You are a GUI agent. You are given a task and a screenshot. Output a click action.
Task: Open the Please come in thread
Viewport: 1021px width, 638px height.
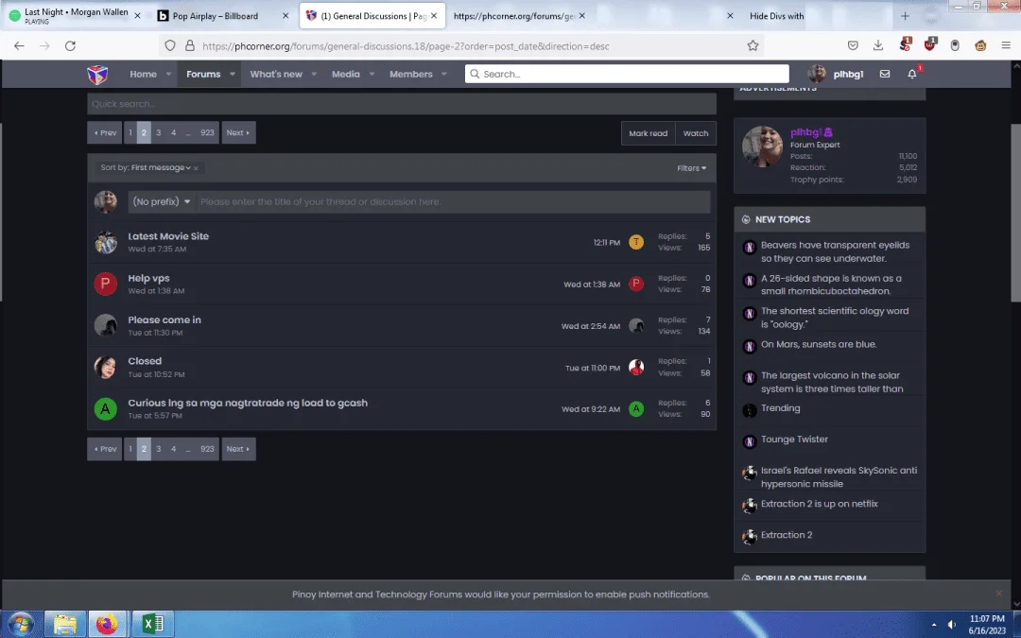click(x=164, y=319)
